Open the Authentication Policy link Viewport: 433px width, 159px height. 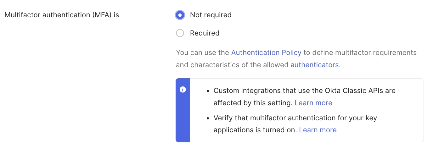pos(266,52)
